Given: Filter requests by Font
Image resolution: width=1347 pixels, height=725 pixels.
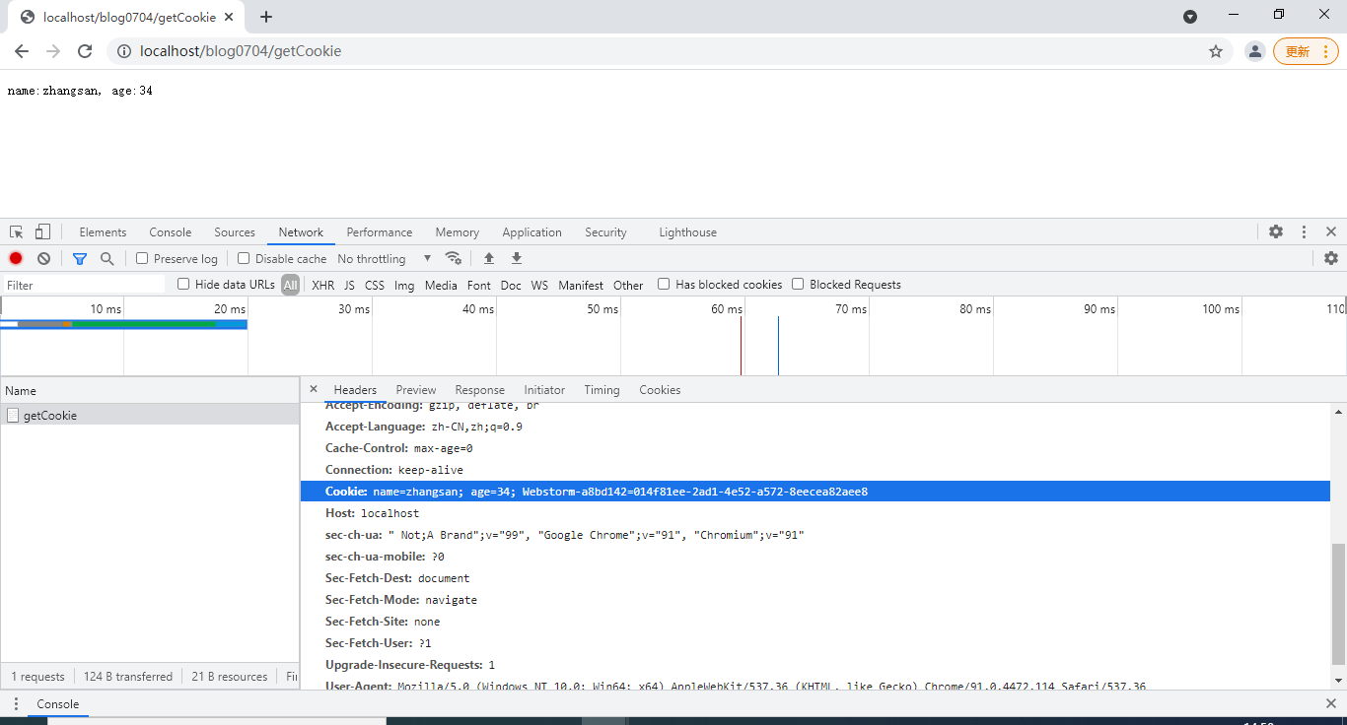Looking at the screenshot, I should tap(479, 285).
